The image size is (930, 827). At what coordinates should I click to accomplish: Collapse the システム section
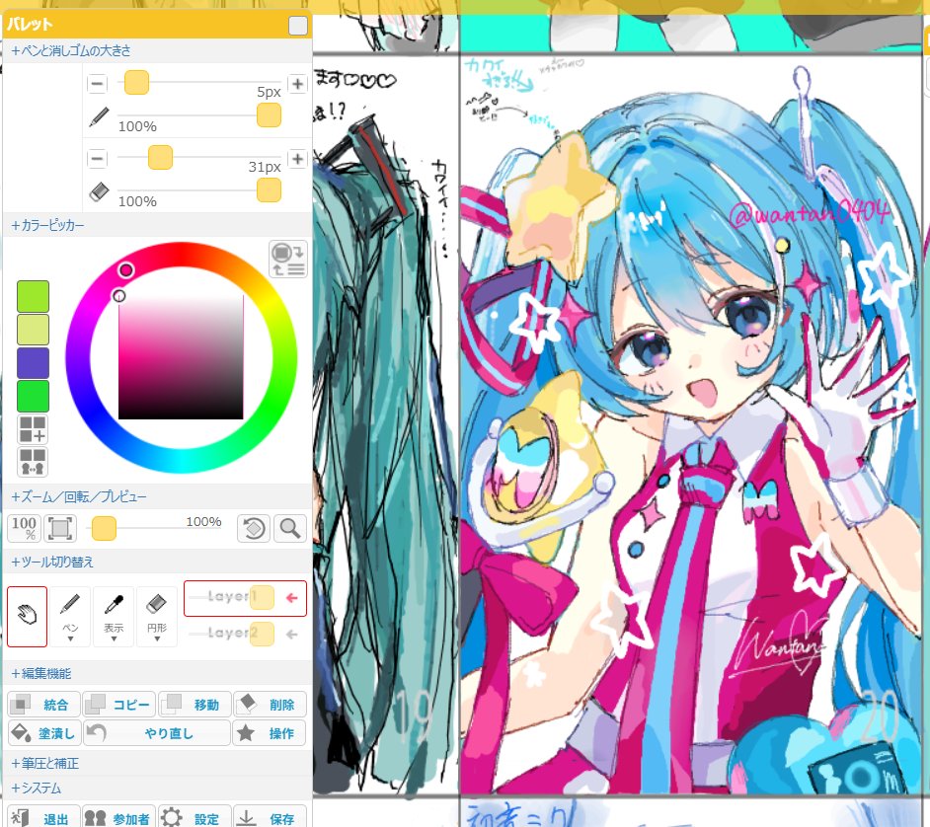point(36,789)
